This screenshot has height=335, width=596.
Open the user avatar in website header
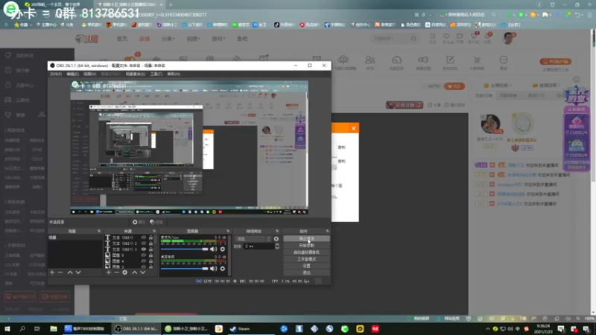click(508, 39)
